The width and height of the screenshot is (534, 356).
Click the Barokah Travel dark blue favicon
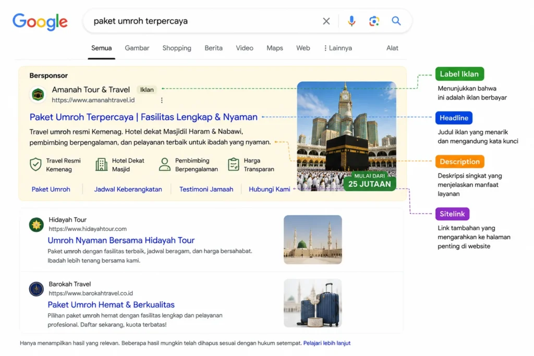point(36,289)
